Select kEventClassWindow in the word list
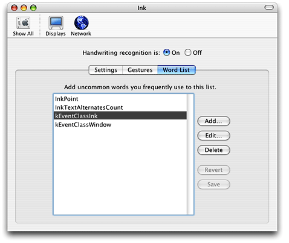 click(120, 125)
